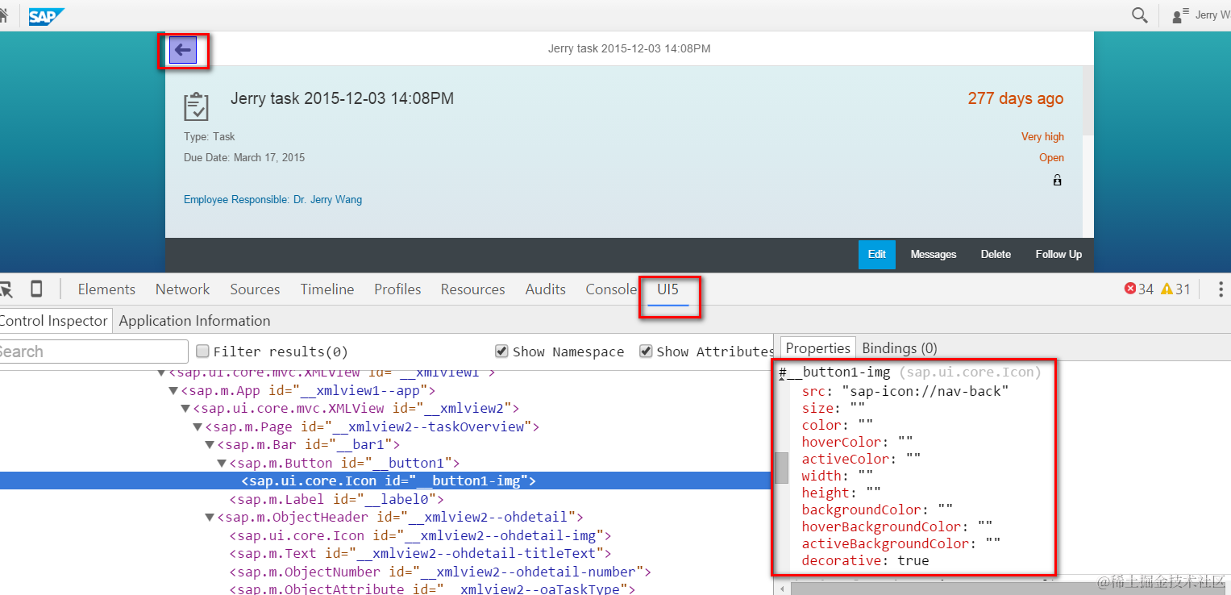Click the open padlock icon
The width and height of the screenshot is (1231, 595).
click(1057, 180)
